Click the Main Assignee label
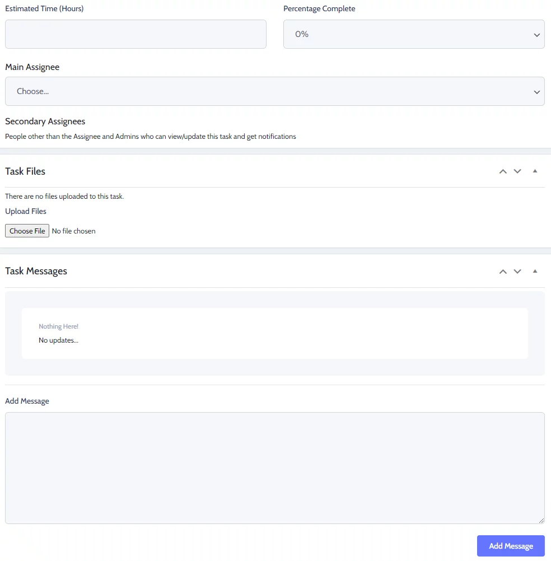Viewport: 551px width, 561px height. click(32, 67)
